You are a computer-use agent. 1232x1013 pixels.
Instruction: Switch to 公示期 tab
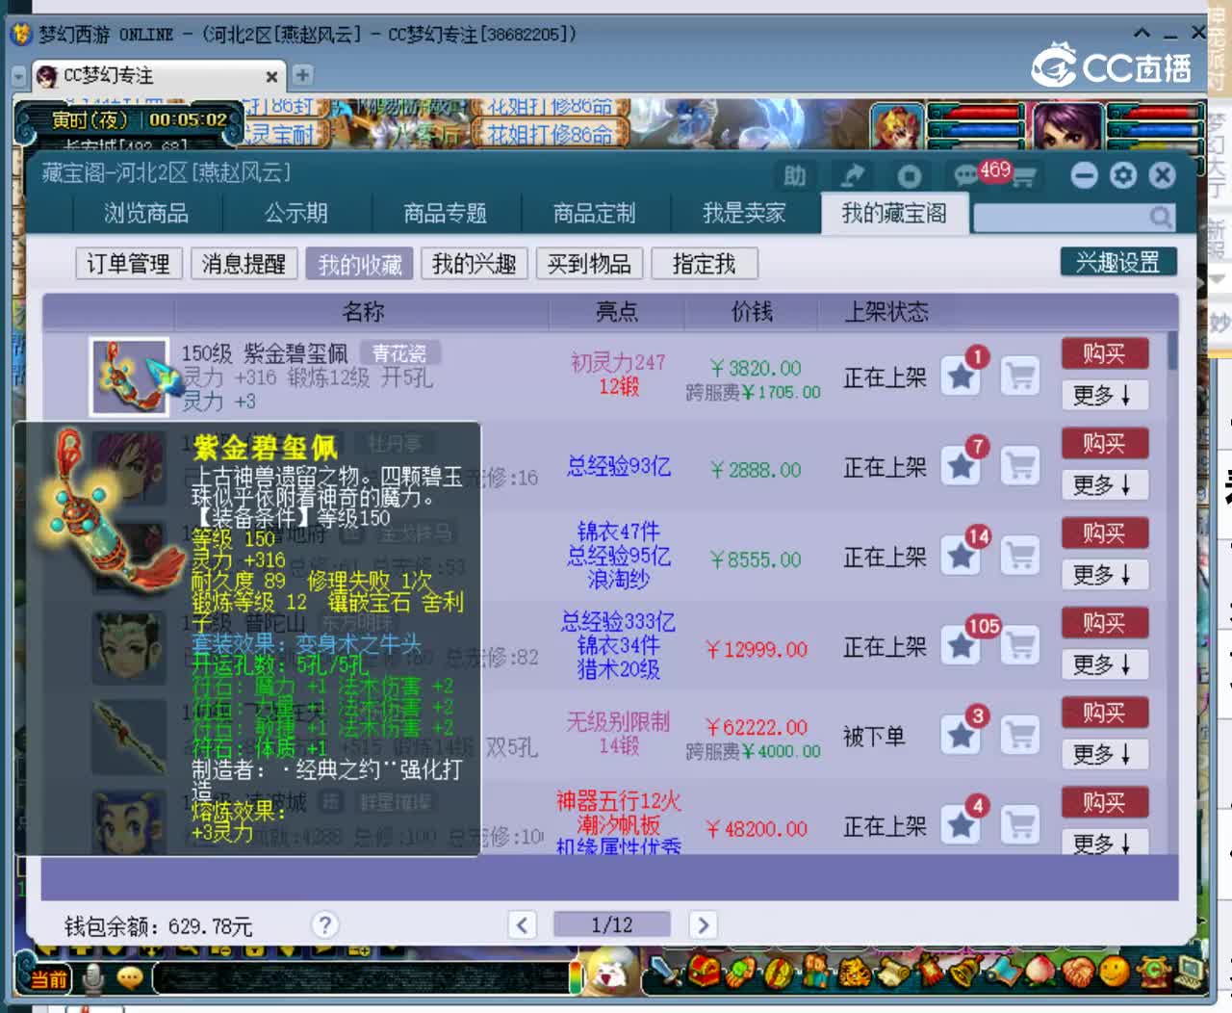coord(296,213)
